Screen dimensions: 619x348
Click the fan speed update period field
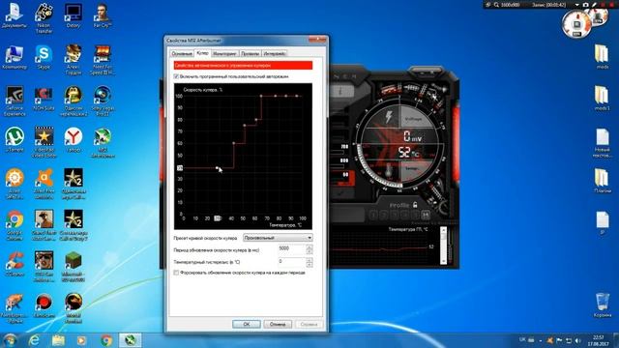tap(292, 248)
